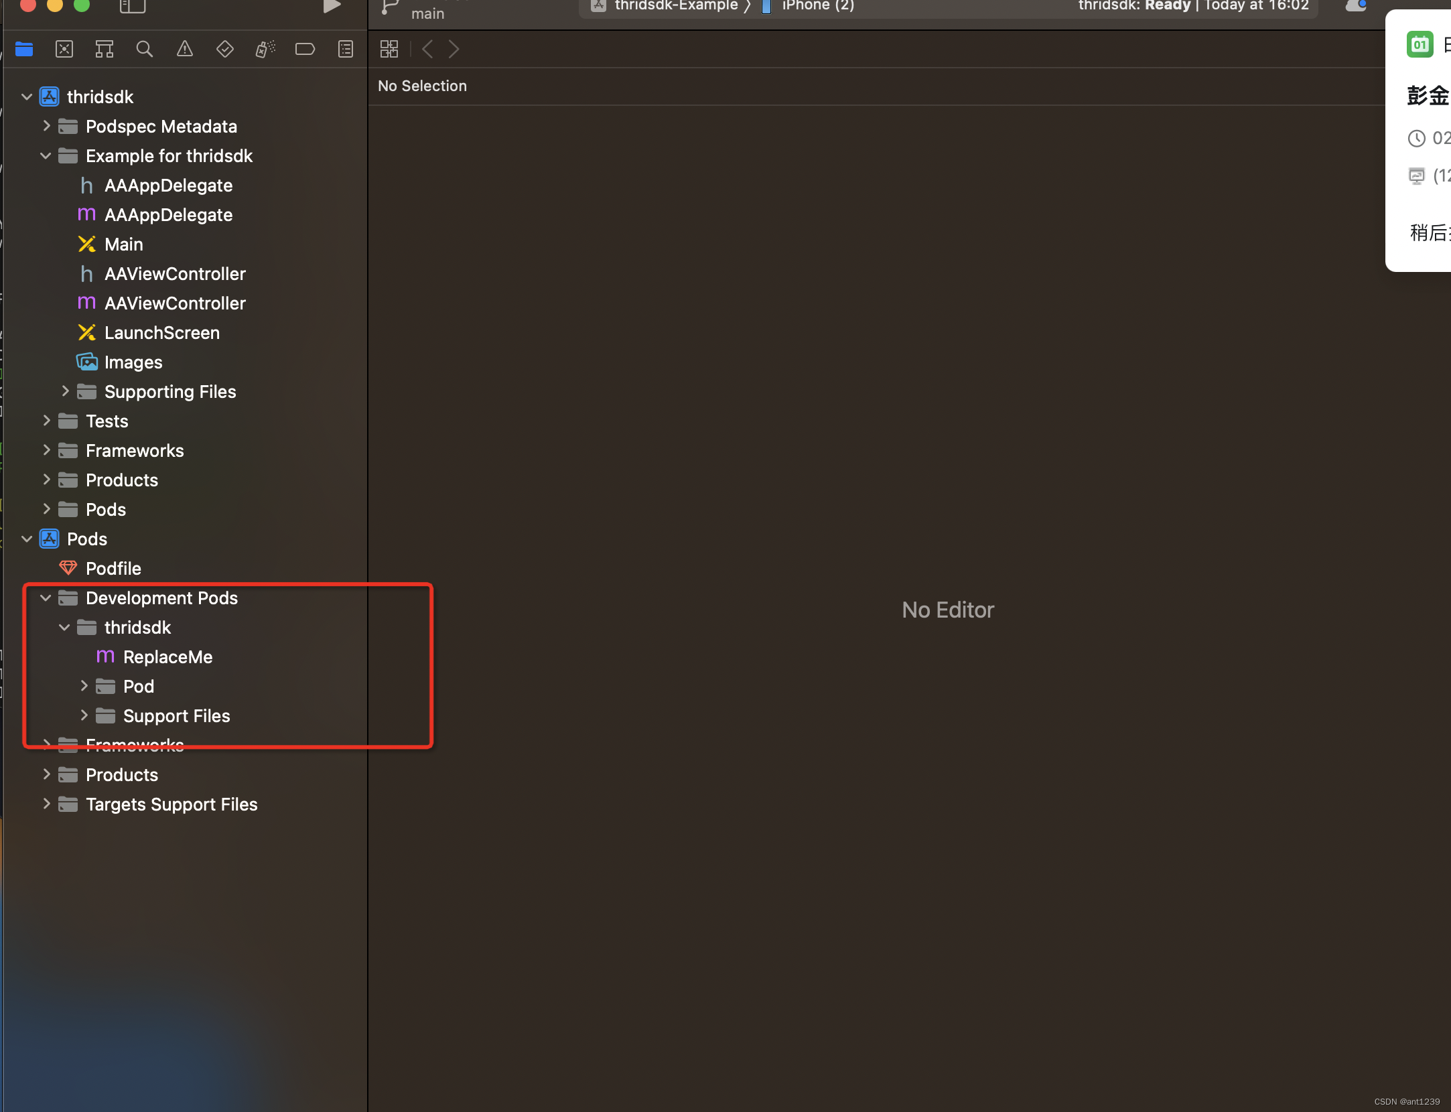Expand the Podspec Metadata folder
Viewport: 1451px width, 1112px height.
point(46,126)
